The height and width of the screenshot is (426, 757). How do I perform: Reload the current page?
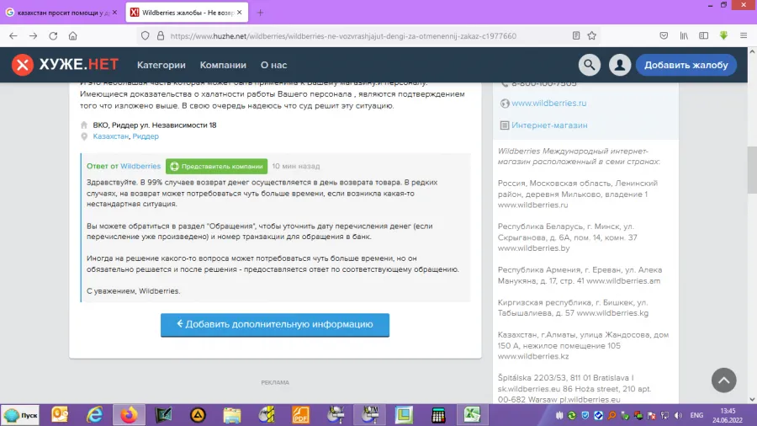click(x=53, y=35)
